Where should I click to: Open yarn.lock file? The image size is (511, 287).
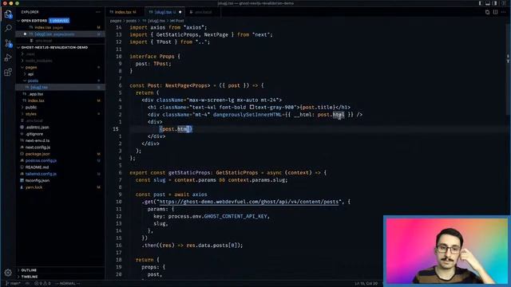61,187
